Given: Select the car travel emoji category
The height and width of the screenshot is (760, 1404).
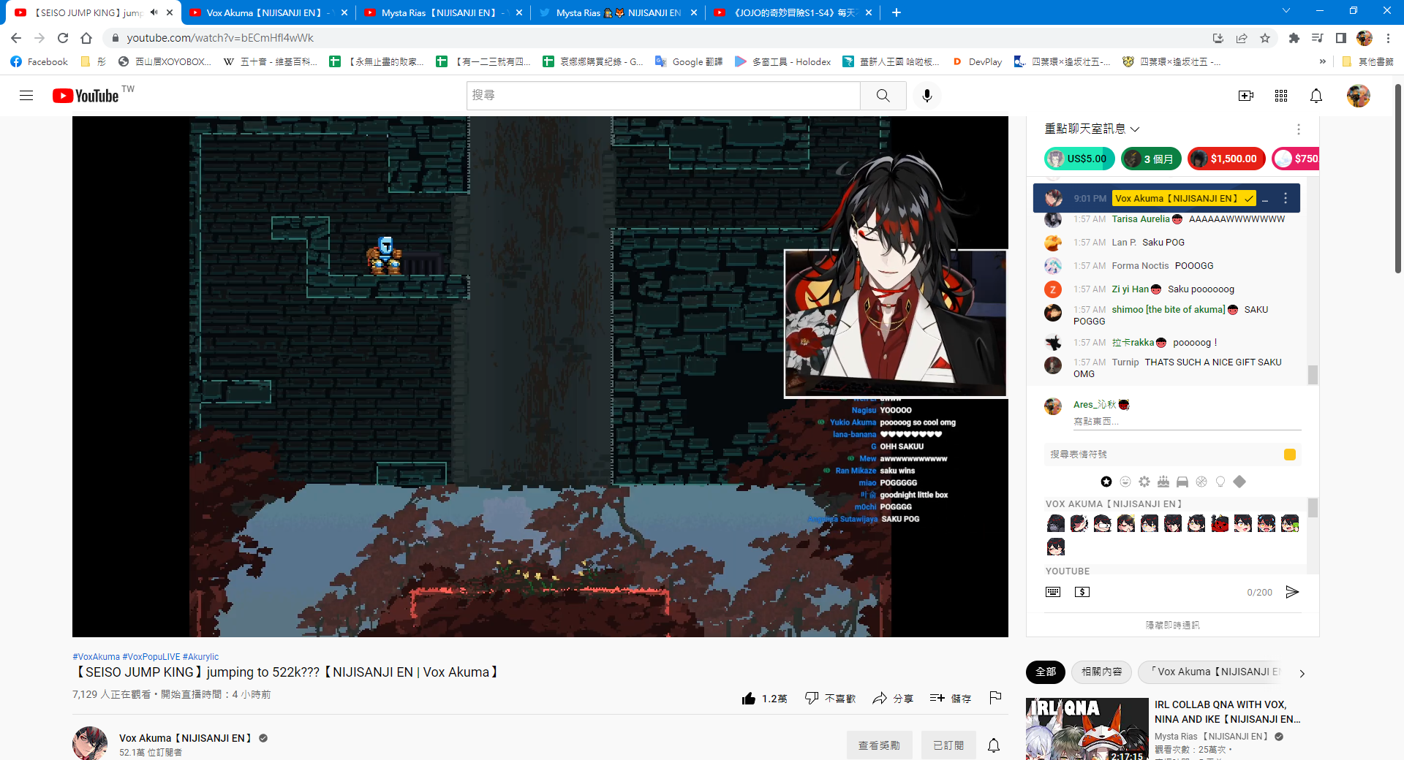Looking at the screenshot, I should [1182, 482].
